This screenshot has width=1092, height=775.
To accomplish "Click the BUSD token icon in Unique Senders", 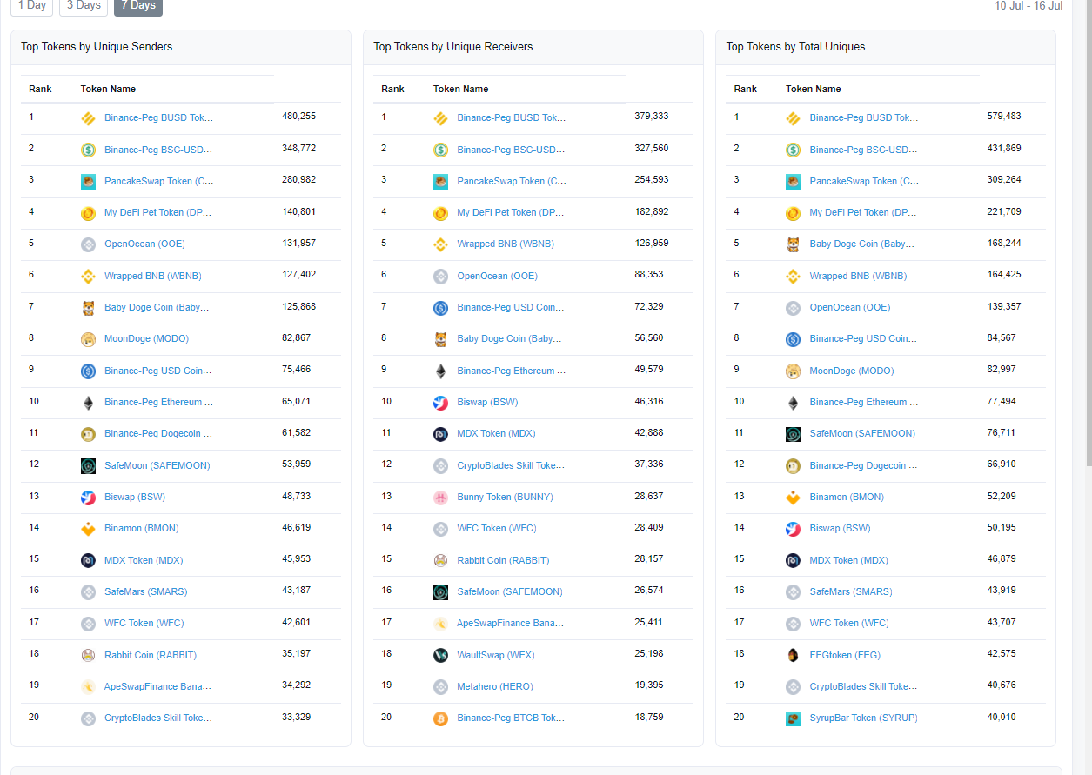I will 88,118.
